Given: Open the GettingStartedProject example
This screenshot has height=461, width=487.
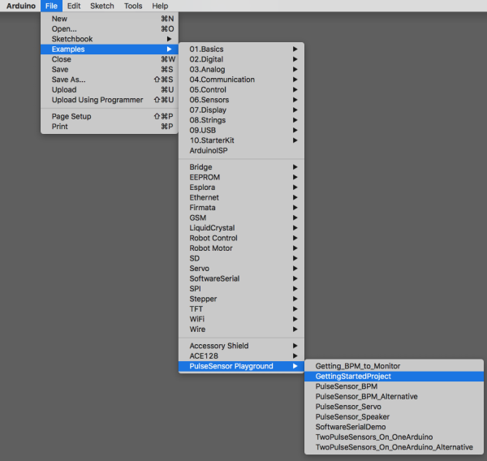Looking at the screenshot, I should point(394,377).
